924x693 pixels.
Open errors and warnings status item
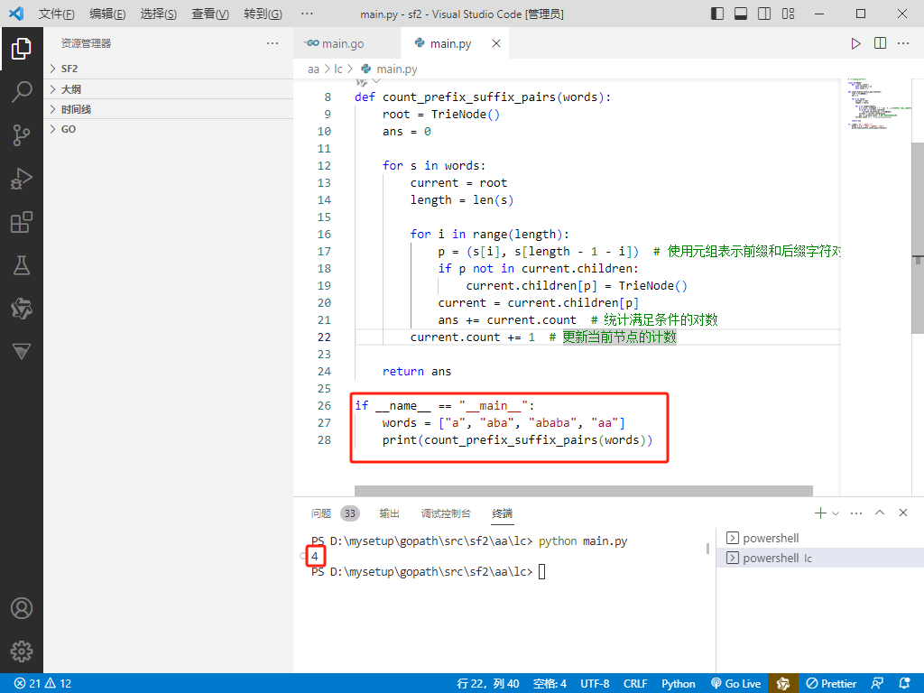point(42,684)
